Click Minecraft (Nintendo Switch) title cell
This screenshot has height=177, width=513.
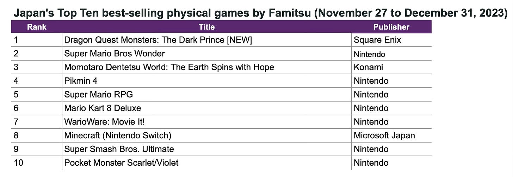tap(118, 135)
